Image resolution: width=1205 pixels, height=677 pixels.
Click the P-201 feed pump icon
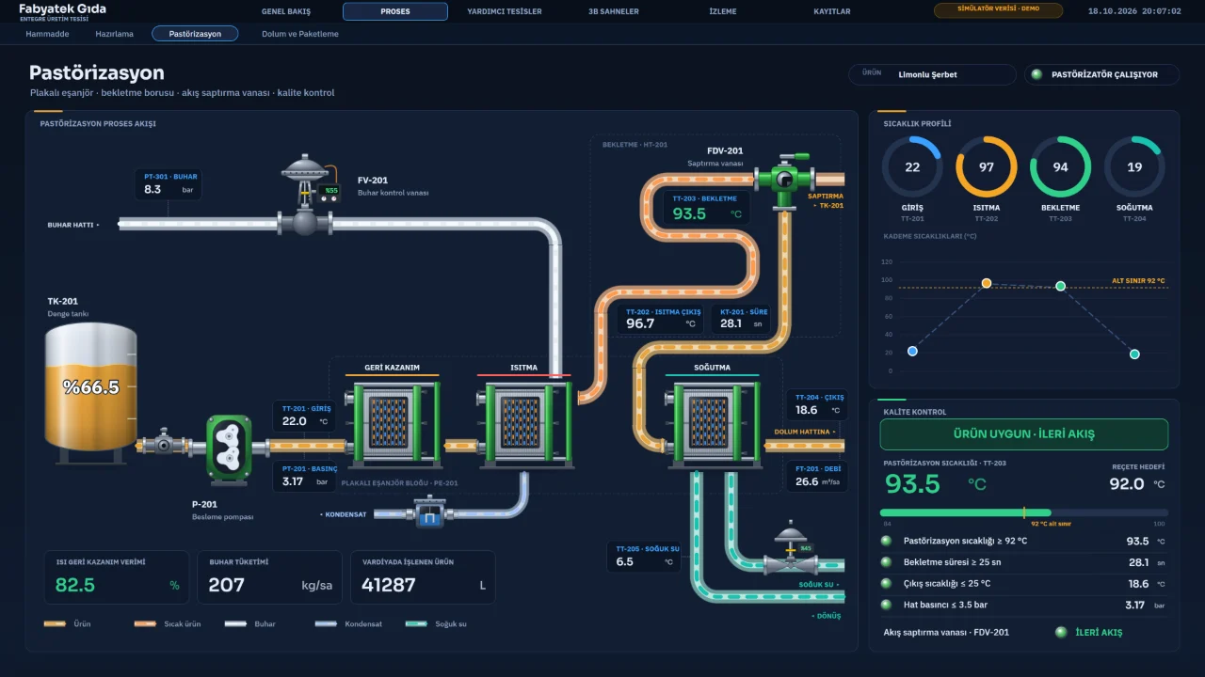pos(229,449)
